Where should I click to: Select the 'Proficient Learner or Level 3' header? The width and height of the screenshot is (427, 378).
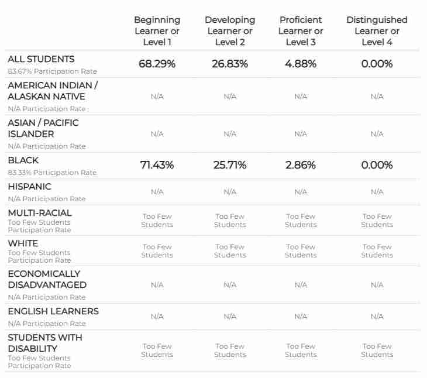(x=301, y=31)
